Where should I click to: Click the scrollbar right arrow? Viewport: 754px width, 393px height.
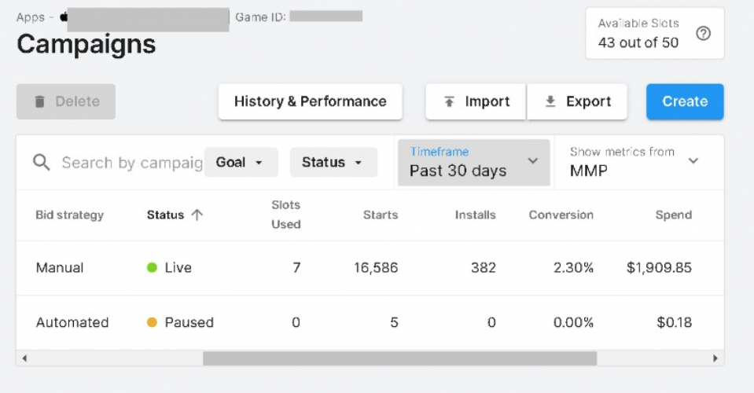point(715,358)
